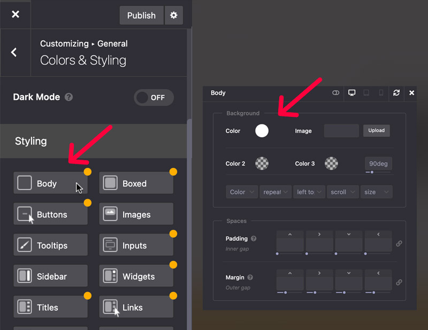Screen dimensions: 428x330
Task: Open the Publish settings gear
Action: click(x=174, y=15)
